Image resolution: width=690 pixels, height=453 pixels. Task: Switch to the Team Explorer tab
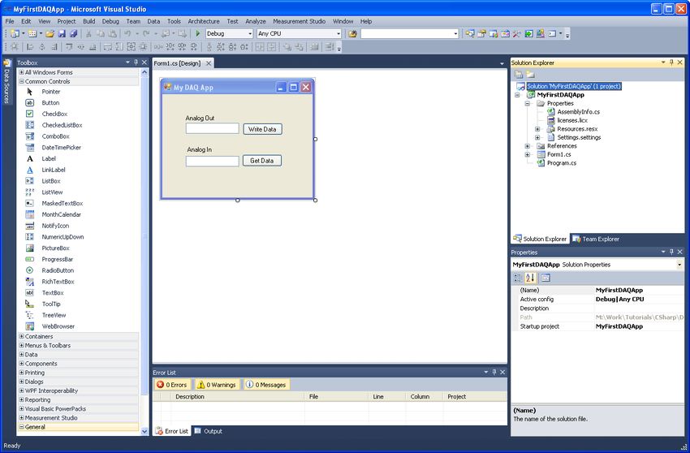click(x=596, y=239)
